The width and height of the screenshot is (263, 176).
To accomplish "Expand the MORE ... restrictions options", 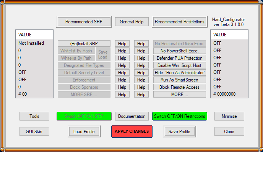I will (x=179, y=95).
